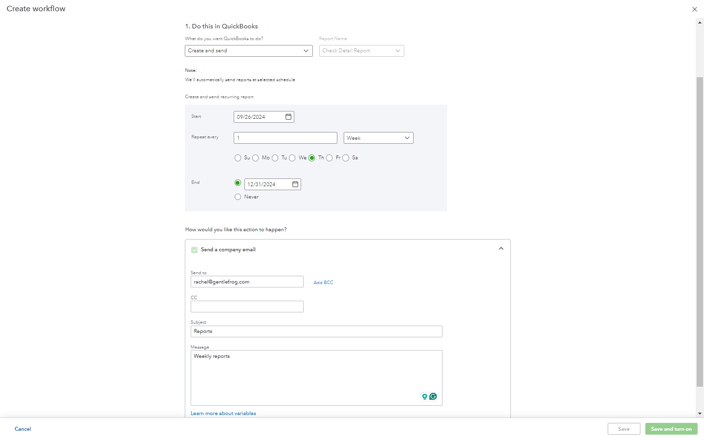This screenshot has width=704, height=440.
Task: Click the 'How would you like this action to happen?' text
Action: point(236,229)
